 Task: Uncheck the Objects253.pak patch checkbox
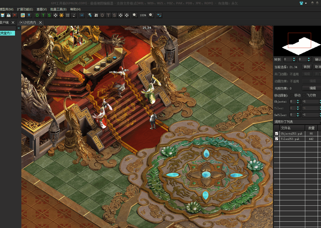pos(276,134)
